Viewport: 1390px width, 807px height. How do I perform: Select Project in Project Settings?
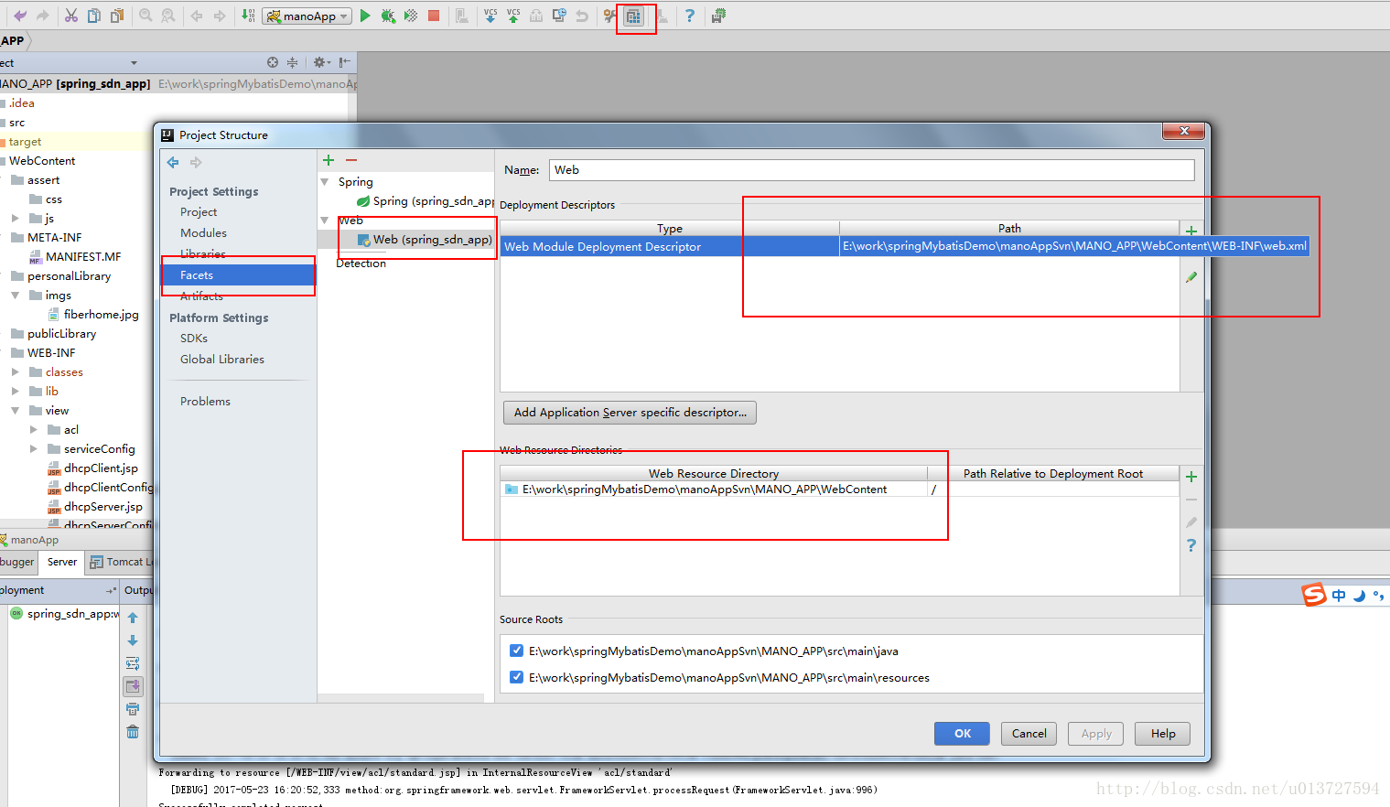coord(199,211)
